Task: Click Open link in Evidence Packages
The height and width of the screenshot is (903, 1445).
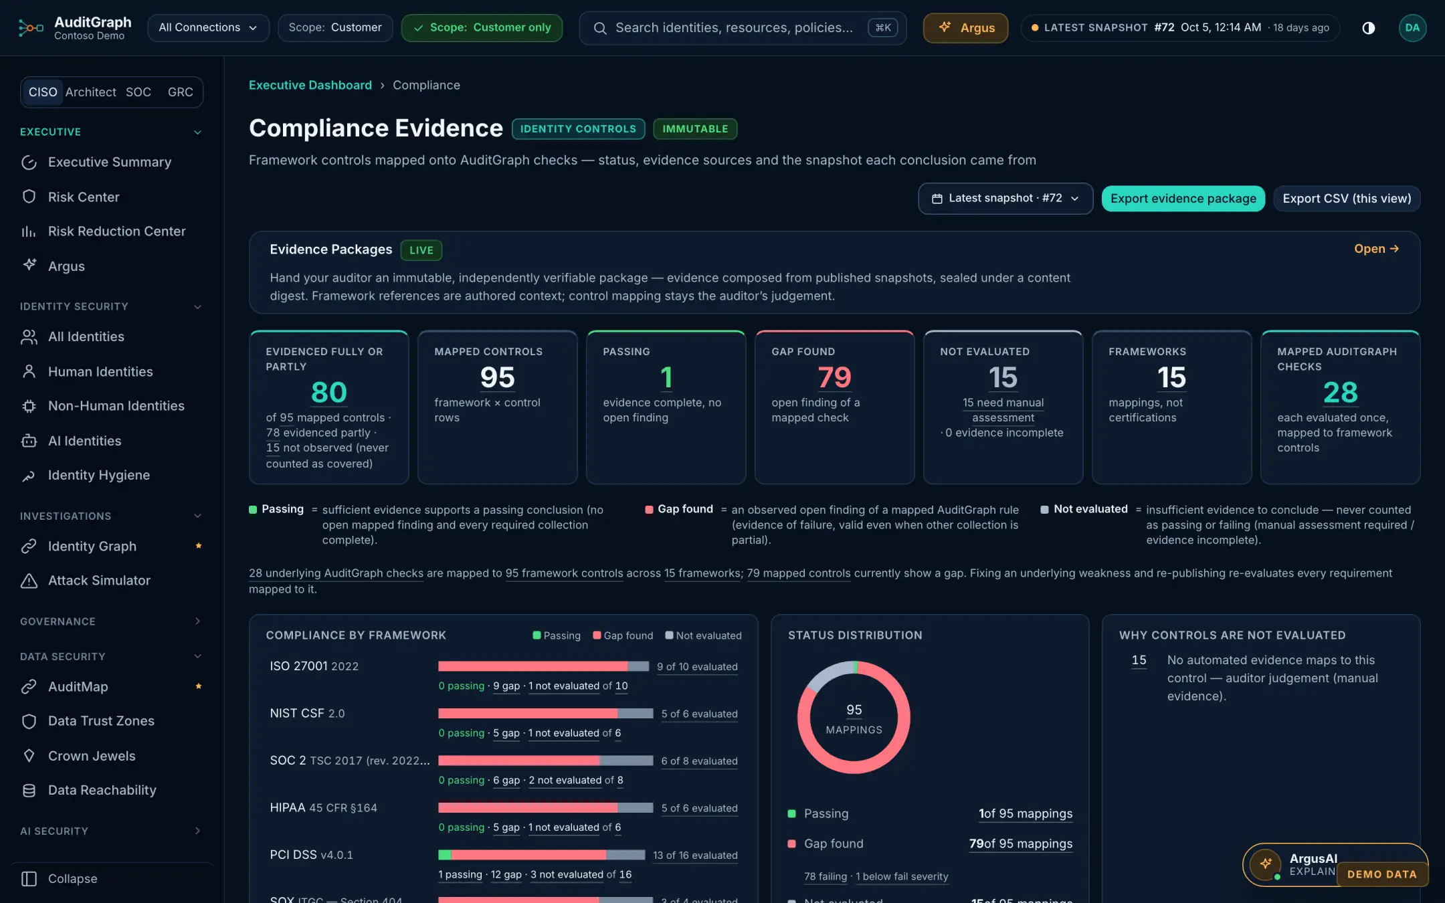Action: [1376, 249]
